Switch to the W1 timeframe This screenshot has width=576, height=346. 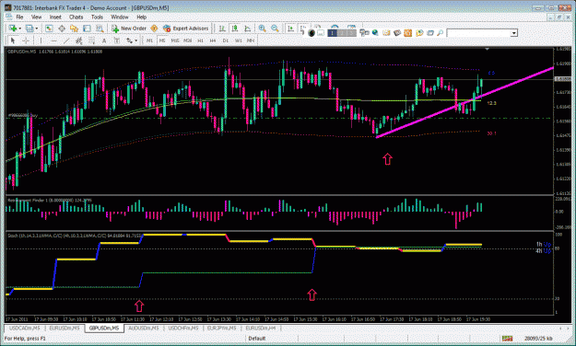click(238, 40)
